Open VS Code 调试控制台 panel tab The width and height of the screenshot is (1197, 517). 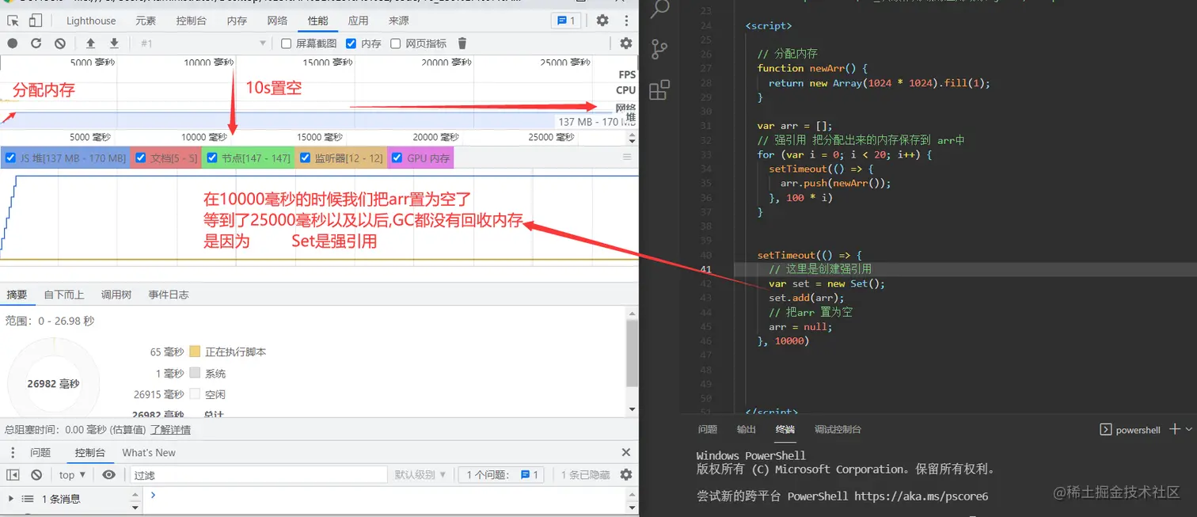[x=838, y=429]
